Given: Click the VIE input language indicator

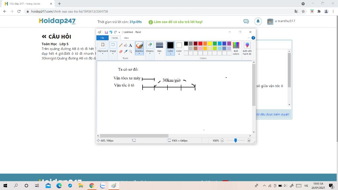Looking at the screenshot, I should coord(306,186).
